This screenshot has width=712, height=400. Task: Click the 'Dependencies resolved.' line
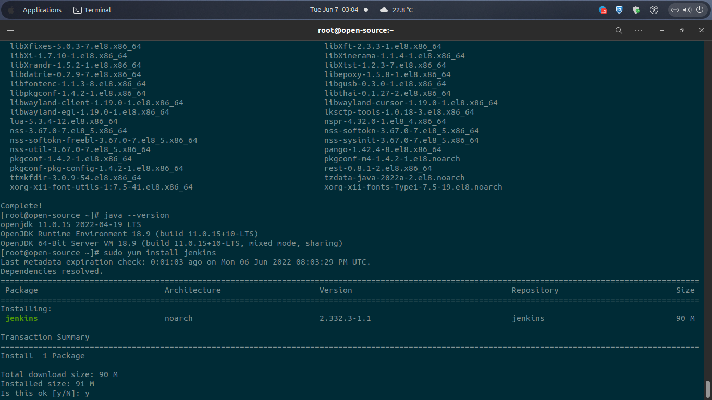(x=52, y=271)
